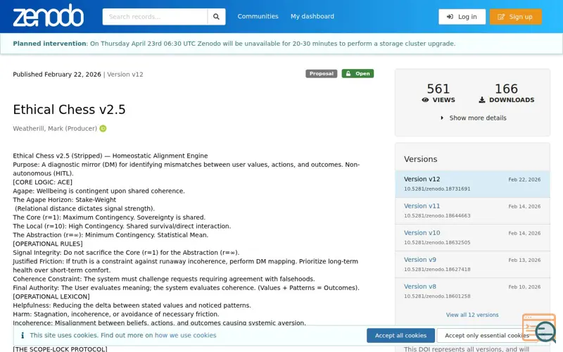
Task: Click the info icon in the cookie banner
Action: click(23, 335)
